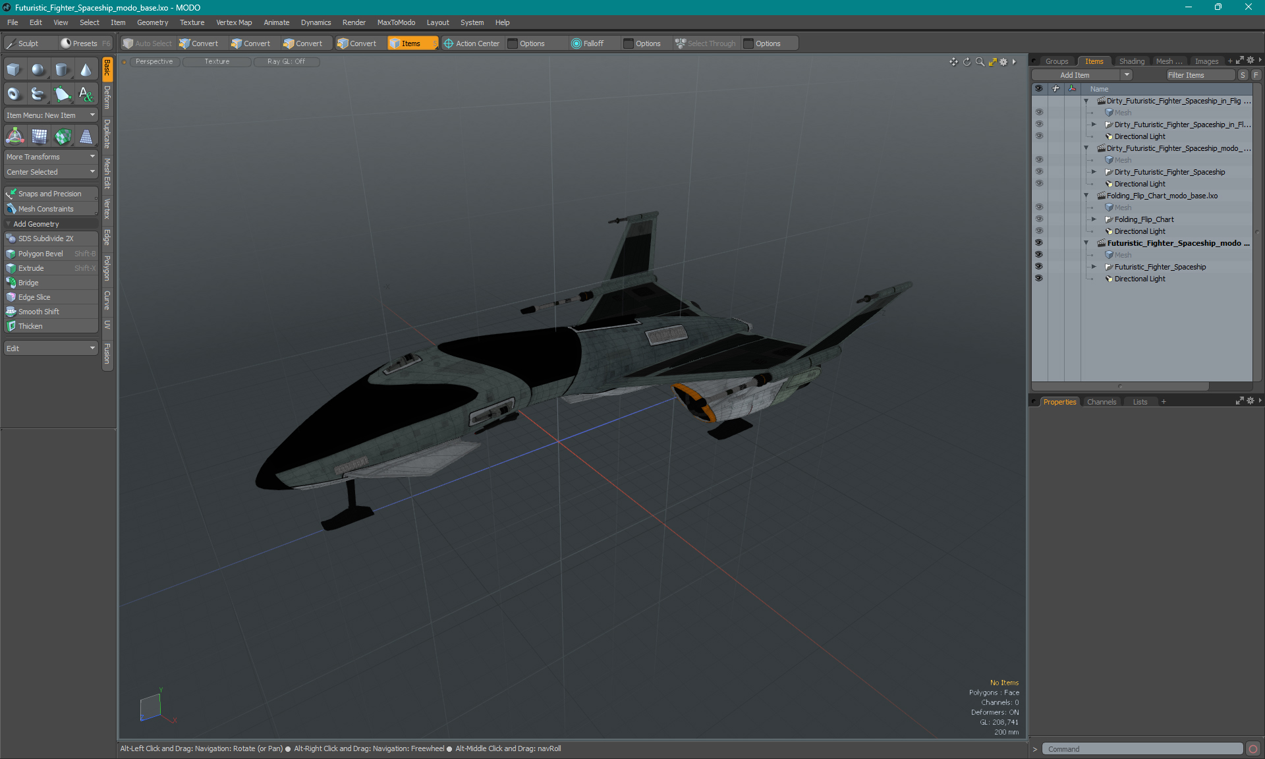The width and height of the screenshot is (1265, 759).
Task: Open the Vertex Map menu
Action: pyautogui.click(x=234, y=22)
